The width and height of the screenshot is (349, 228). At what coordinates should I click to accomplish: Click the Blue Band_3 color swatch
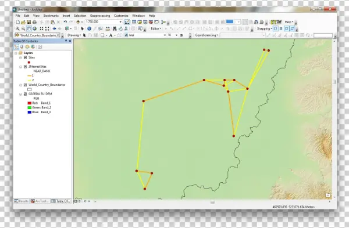(30, 112)
